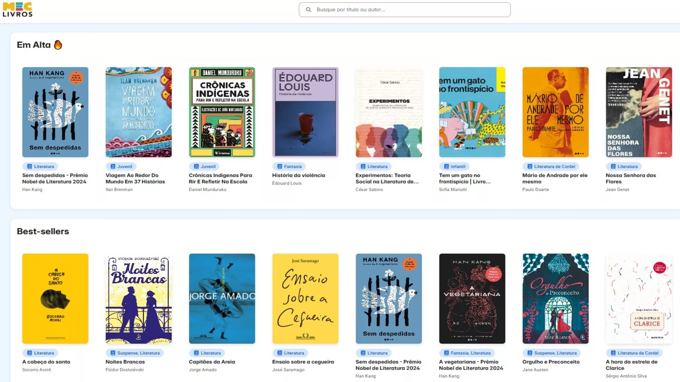The width and height of the screenshot is (680, 382).
Task: Click the Em Alta section heading
Action: [34, 45]
